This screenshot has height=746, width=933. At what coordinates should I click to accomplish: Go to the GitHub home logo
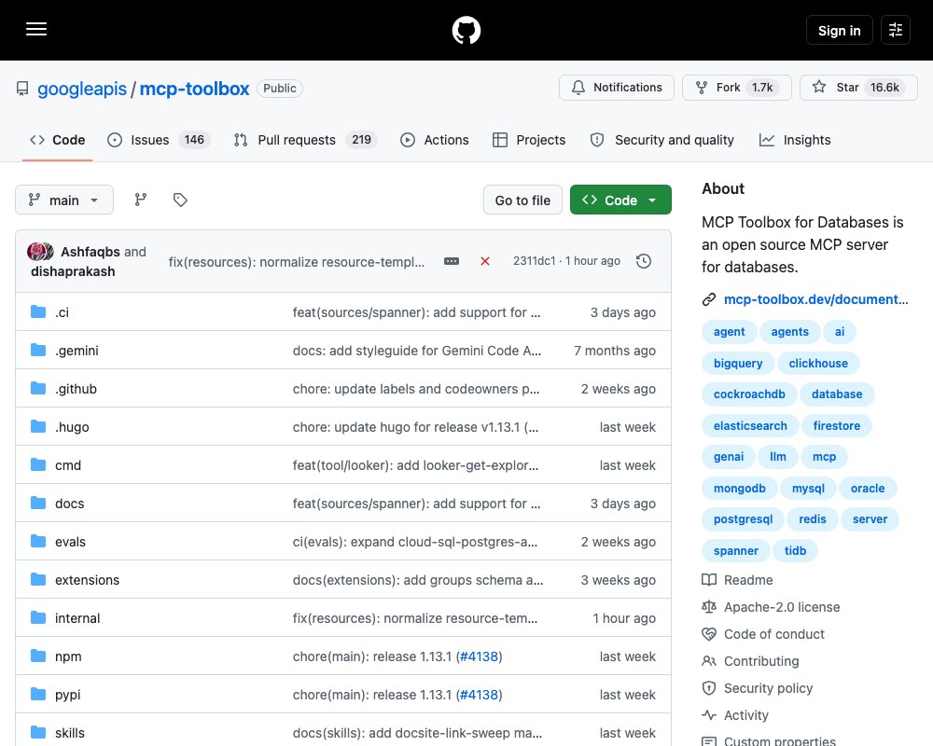tap(466, 30)
